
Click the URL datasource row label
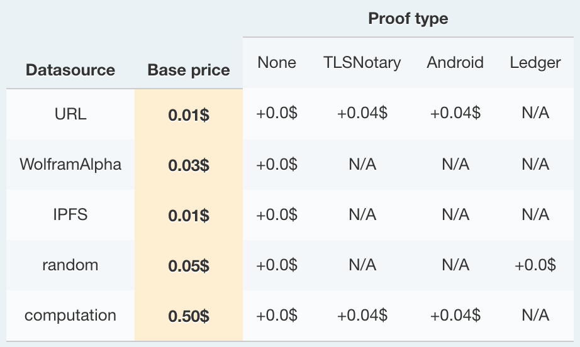[x=70, y=114]
